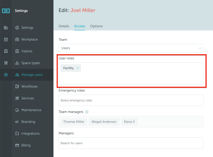
Task: Open the building icon in left rail
Action: 6,28
